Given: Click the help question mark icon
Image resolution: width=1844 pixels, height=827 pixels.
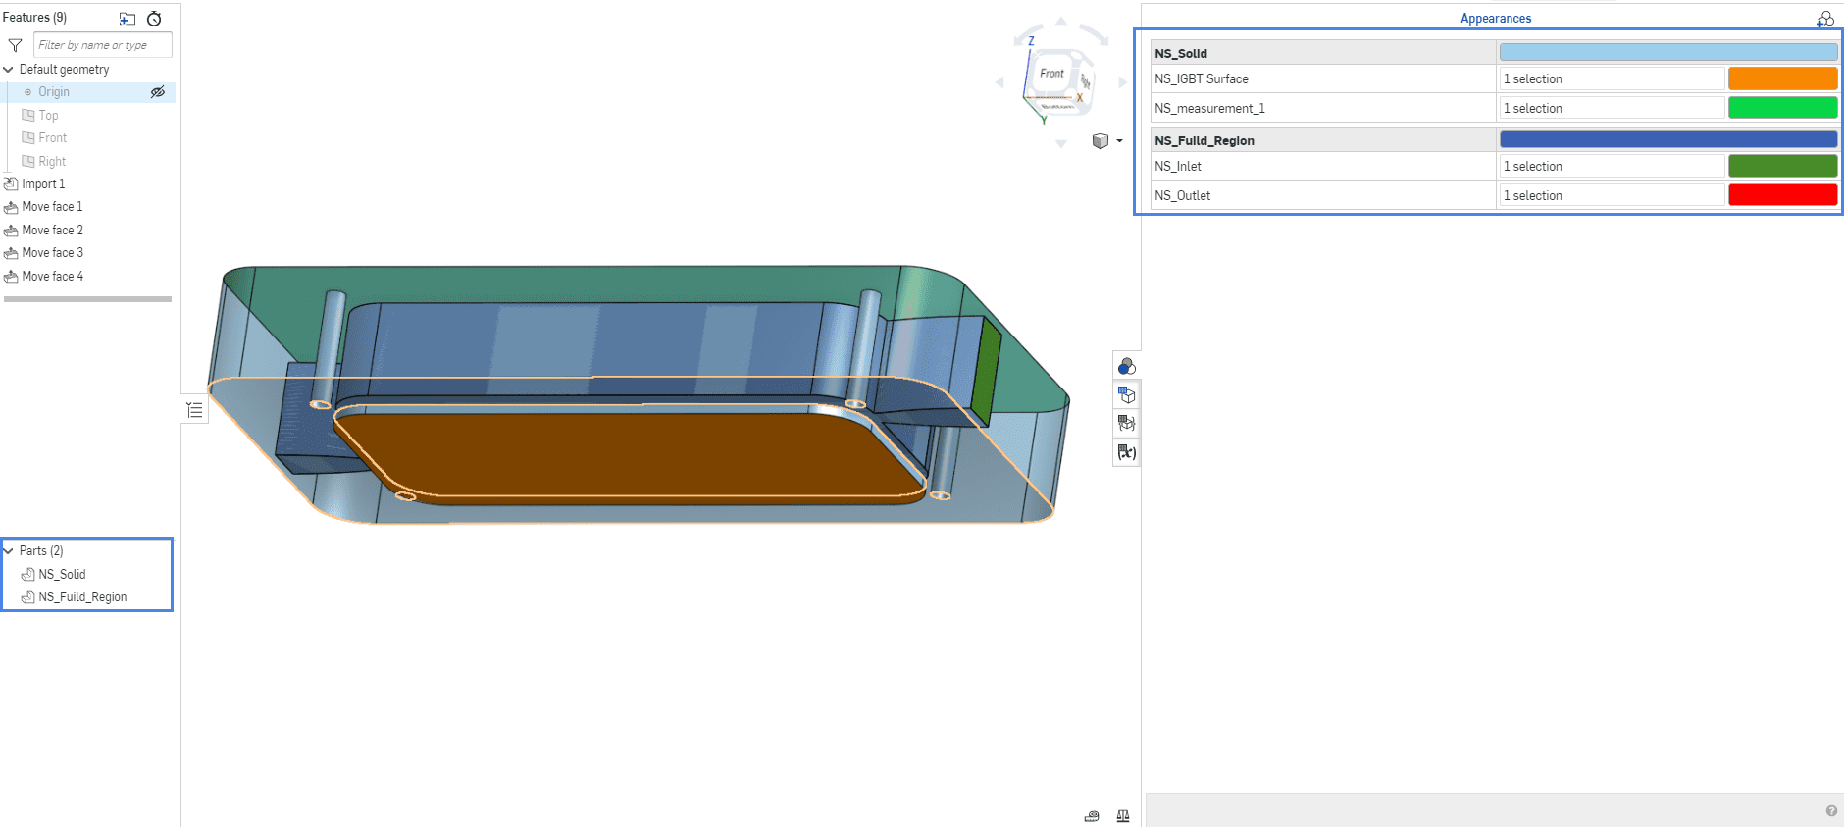Looking at the screenshot, I should point(1831,811).
